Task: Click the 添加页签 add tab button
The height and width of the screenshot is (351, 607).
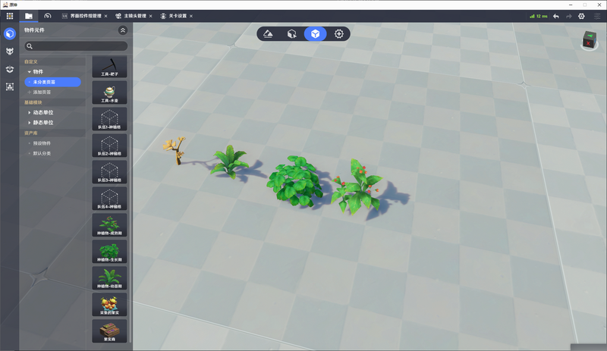Action: point(39,92)
